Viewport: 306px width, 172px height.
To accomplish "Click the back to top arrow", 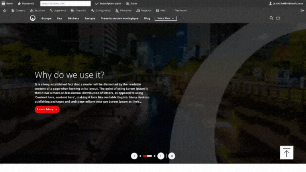I will click(287, 152).
